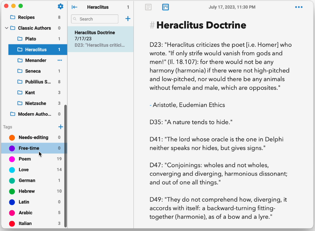Click the ellipsis beside Menander folder
The height and width of the screenshot is (231, 315).
(60, 60)
